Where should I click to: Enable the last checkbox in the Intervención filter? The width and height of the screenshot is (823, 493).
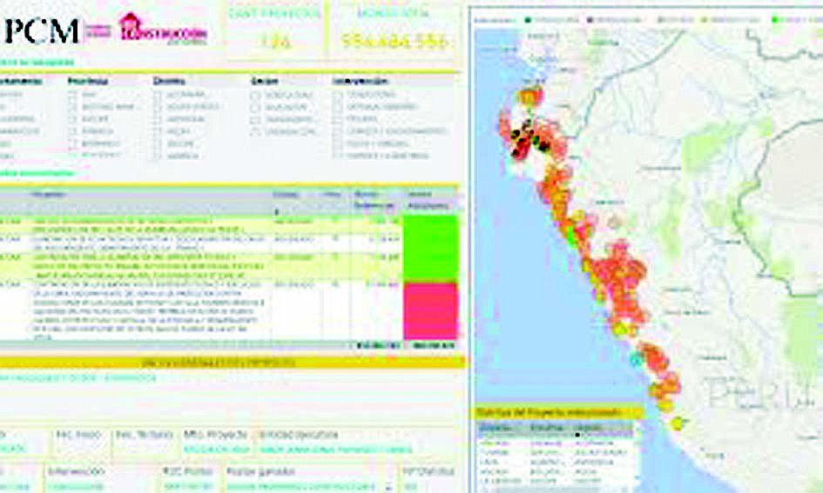[337, 155]
